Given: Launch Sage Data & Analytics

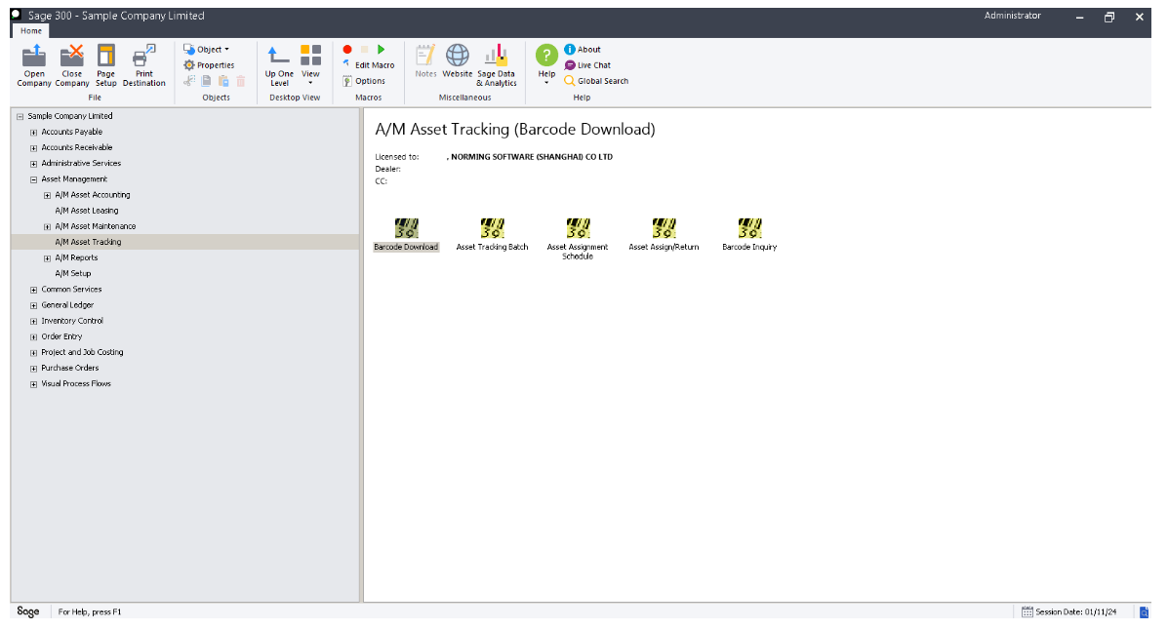Looking at the screenshot, I should (496, 65).
